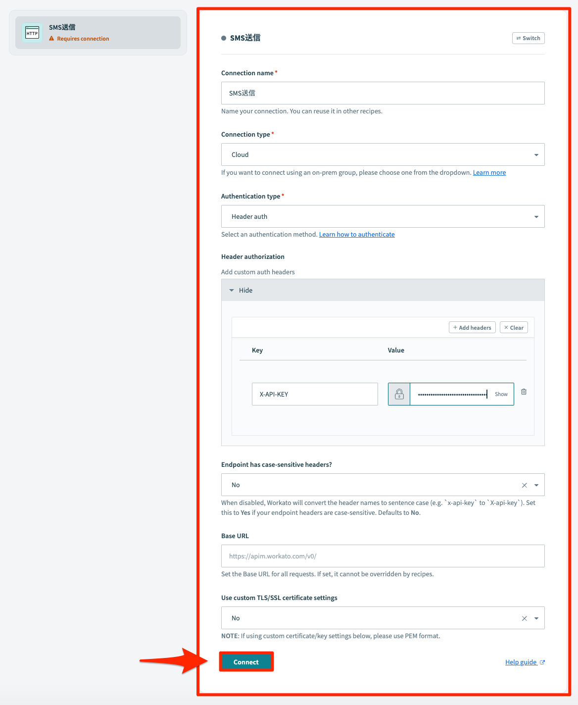The width and height of the screenshot is (578, 705).
Task: Click the Switch button
Action: pos(529,38)
